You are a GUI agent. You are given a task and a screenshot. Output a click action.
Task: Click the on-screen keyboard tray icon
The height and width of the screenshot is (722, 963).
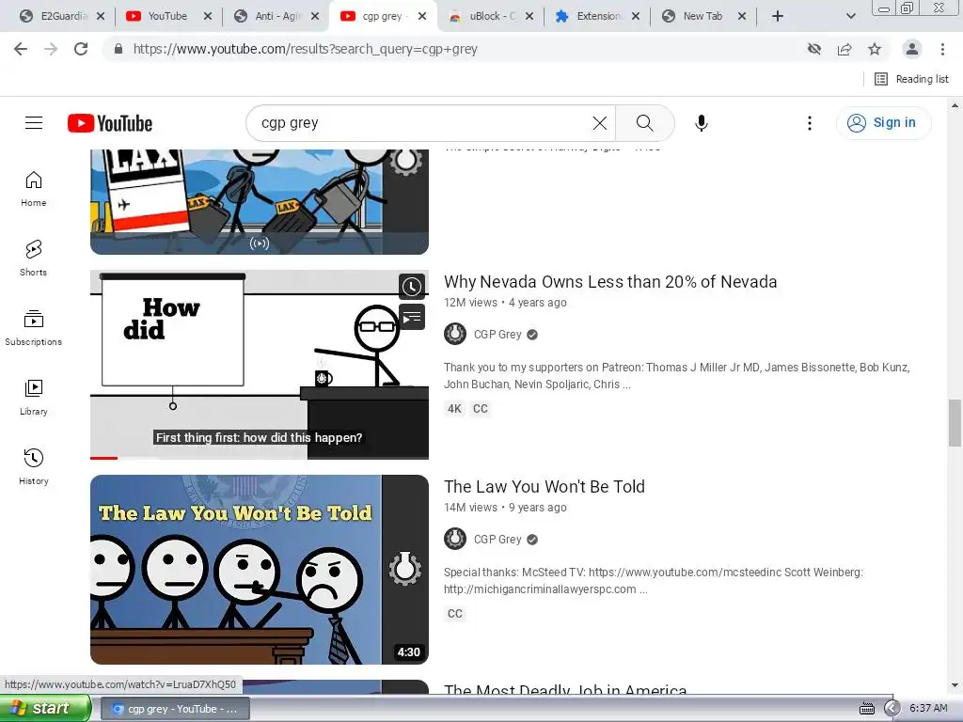[866, 709]
